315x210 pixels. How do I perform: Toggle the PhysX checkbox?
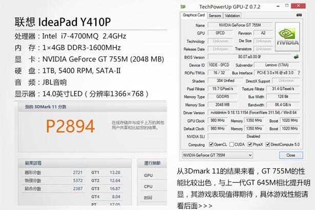(250, 144)
